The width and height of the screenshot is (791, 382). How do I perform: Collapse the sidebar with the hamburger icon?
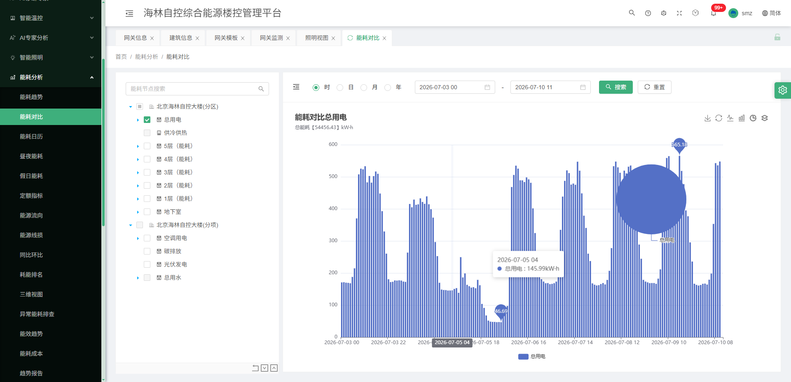[129, 14]
